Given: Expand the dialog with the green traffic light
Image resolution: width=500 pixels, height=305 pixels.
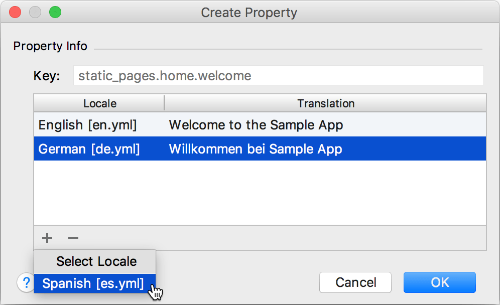Looking at the screenshot, I should (55, 12).
